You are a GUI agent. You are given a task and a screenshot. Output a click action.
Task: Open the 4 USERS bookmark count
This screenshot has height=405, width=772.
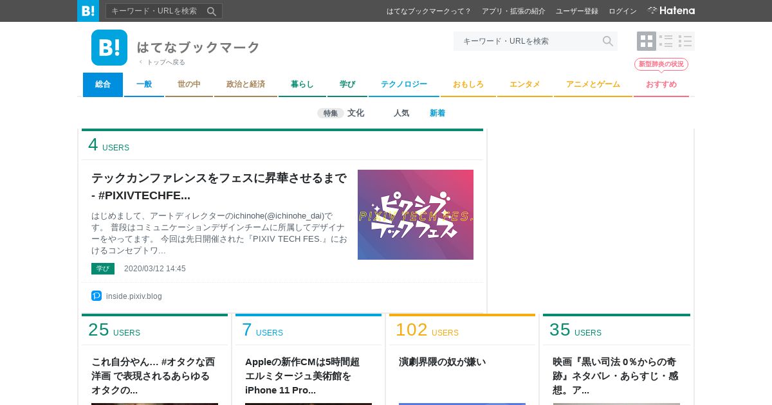[109, 145]
